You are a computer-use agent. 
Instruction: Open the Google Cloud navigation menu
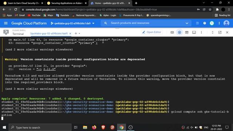pyautogui.click(x=6, y=23)
